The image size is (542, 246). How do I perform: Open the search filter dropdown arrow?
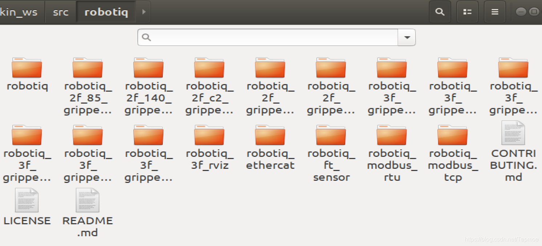407,37
